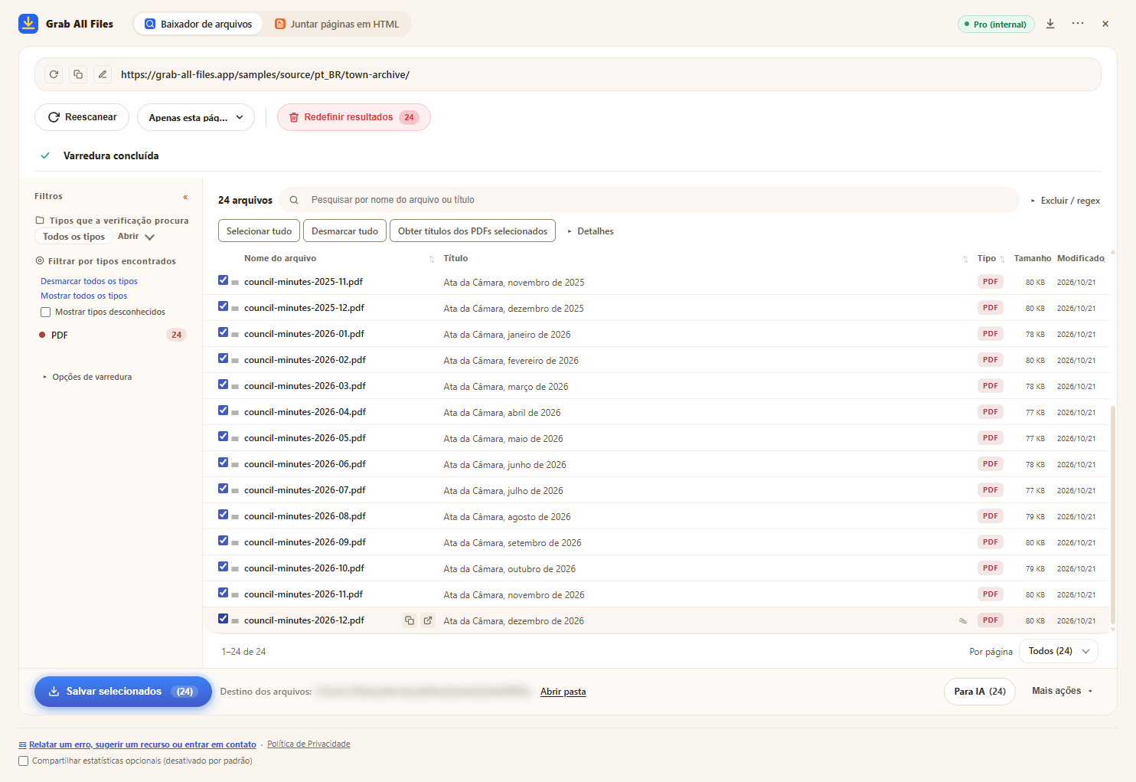The width and height of the screenshot is (1136, 782).
Task: Uncheck council-minutes-2026-03.pdf
Action: click(223, 384)
